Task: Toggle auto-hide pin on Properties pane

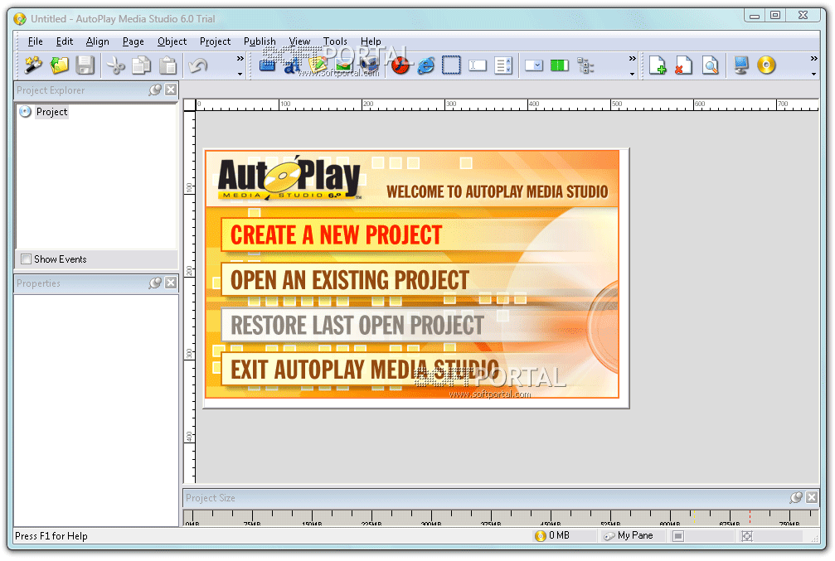Action: [155, 283]
